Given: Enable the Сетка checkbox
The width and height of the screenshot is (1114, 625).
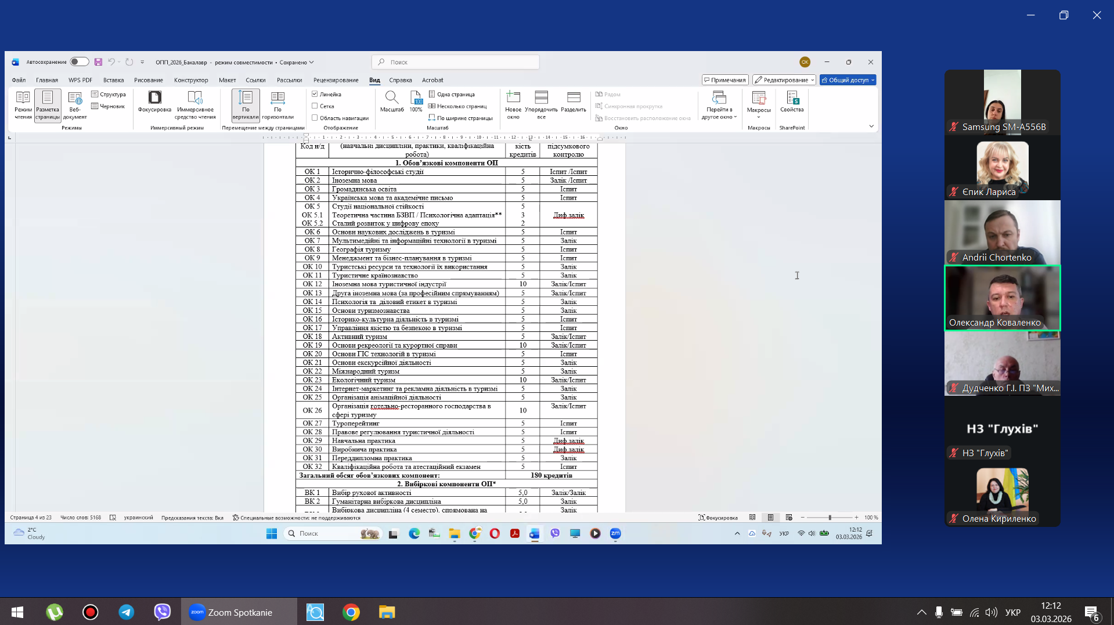Looking at the screenshot, I should (x=315, y=106).
